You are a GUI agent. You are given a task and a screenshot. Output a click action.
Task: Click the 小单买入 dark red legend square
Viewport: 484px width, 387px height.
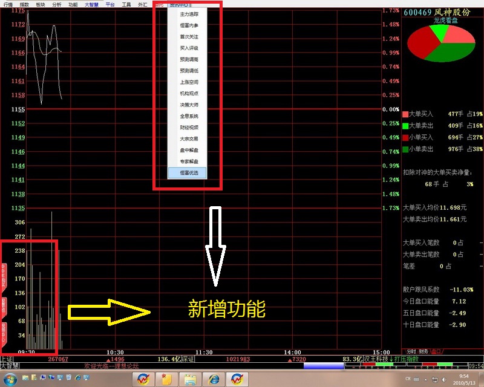[405, 138]
